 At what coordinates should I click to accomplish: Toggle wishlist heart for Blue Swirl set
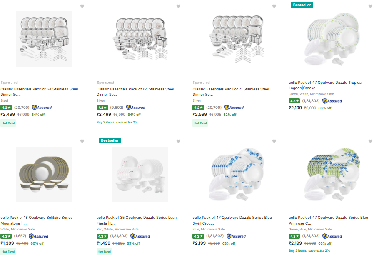(x=274, y=141)
